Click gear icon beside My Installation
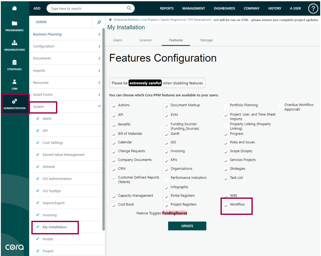The height and width of the screenshot is (256, 321). pyautogui.click(x=38, y=227)
